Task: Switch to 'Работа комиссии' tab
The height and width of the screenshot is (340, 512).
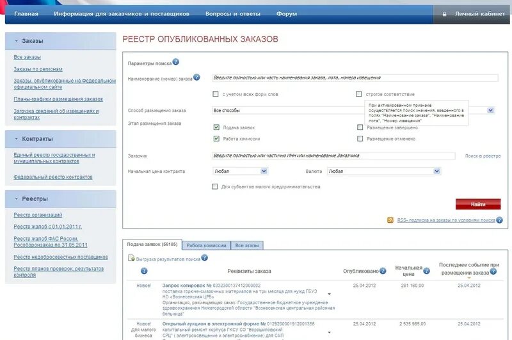Action: [x=206, y=245]
